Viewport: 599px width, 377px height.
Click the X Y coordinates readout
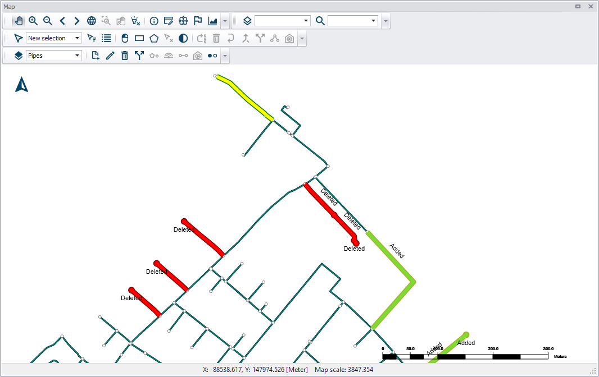[x=255, y=369]
